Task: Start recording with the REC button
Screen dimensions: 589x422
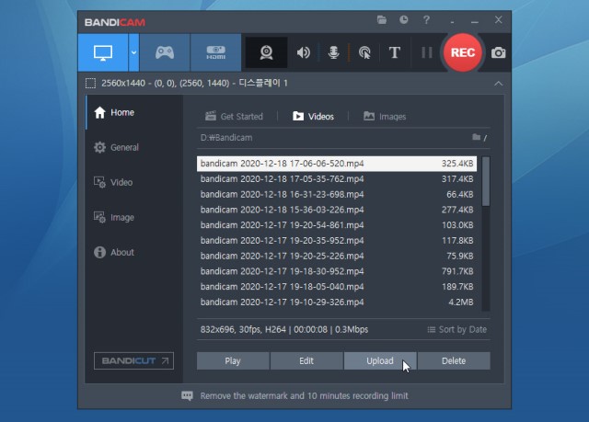Action: (x=462, y=52)
